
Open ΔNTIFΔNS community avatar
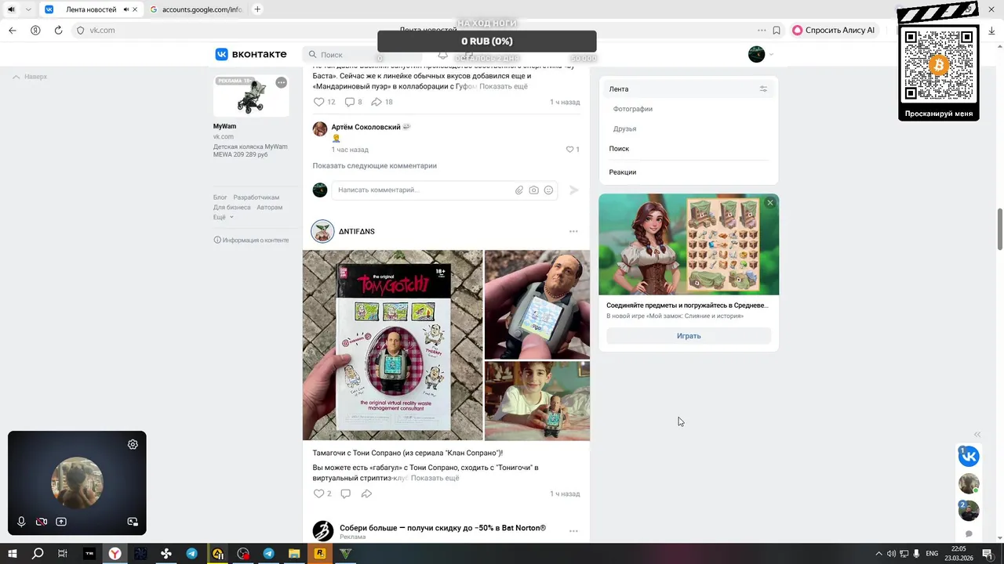click(x=322, y=232)
